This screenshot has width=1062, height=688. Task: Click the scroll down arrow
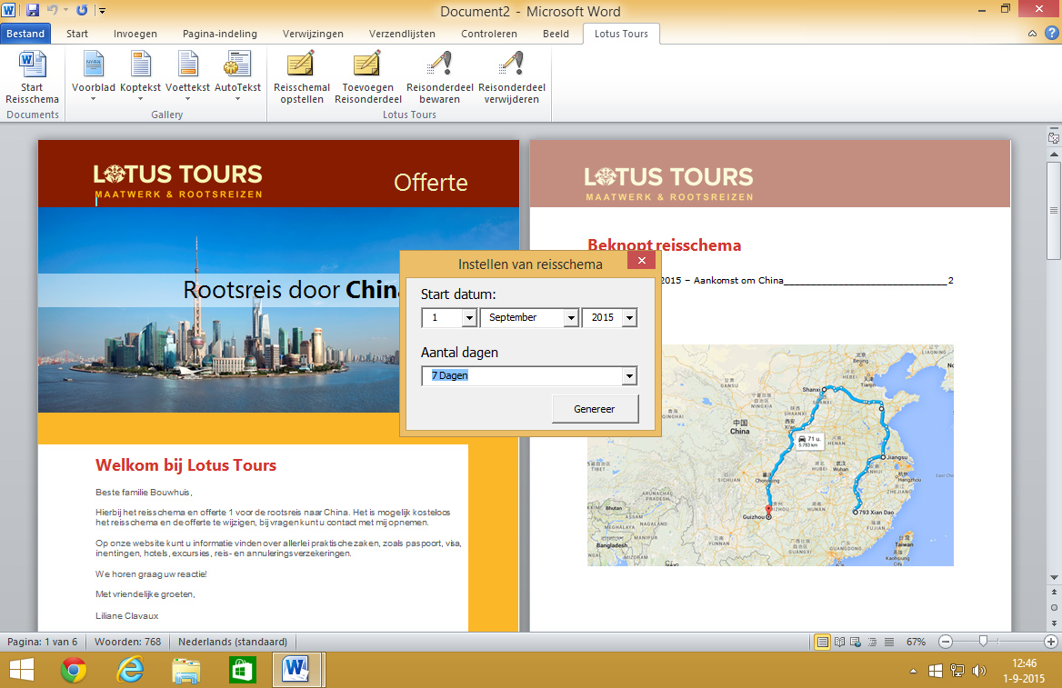point(1054,578)
